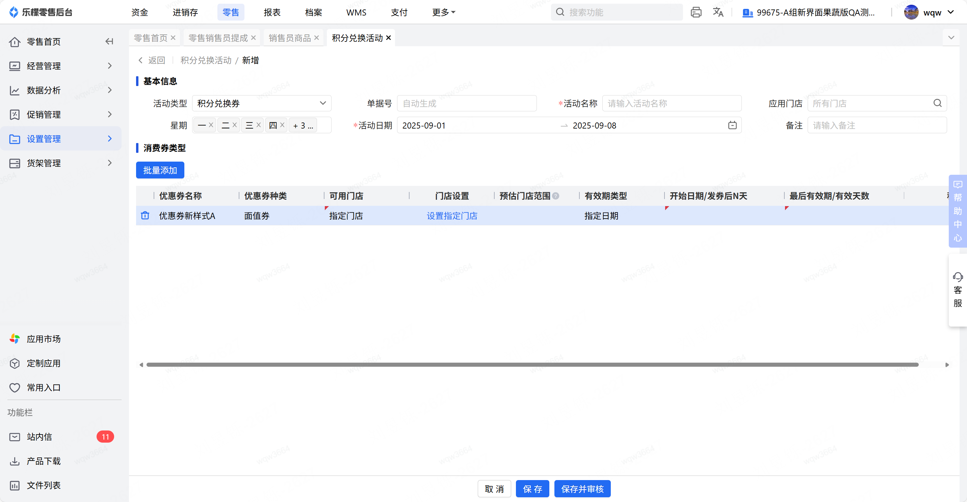Close the 零售首页 tab

click(173, 38)
